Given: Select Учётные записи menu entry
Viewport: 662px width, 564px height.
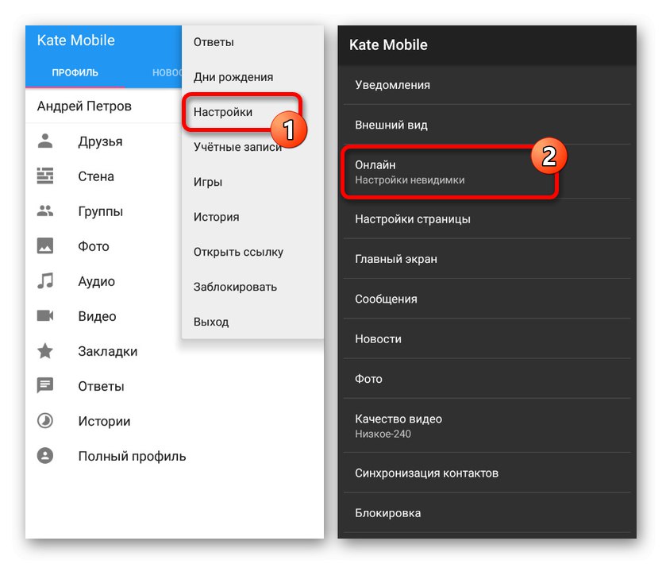Looking at the screenshot, I should point(237,147).
